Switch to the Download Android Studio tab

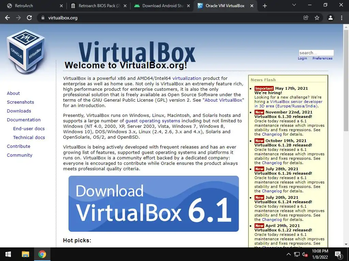pos(161,6)
